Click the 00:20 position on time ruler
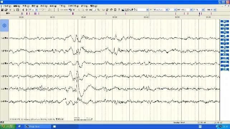Screen dimensions: 230x129 (83, 17)
